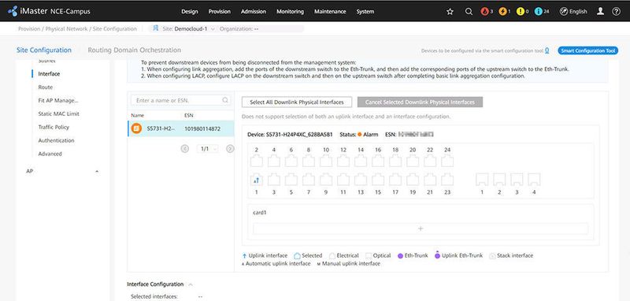
Task: Select electrical port 13
Action: point(361,180)
